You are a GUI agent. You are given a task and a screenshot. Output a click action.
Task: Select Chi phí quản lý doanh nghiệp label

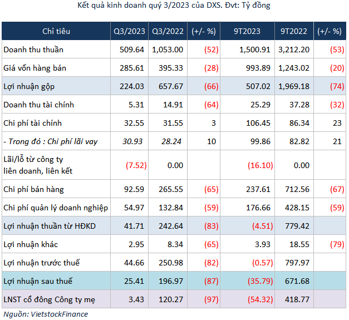(x=56, y=208)
